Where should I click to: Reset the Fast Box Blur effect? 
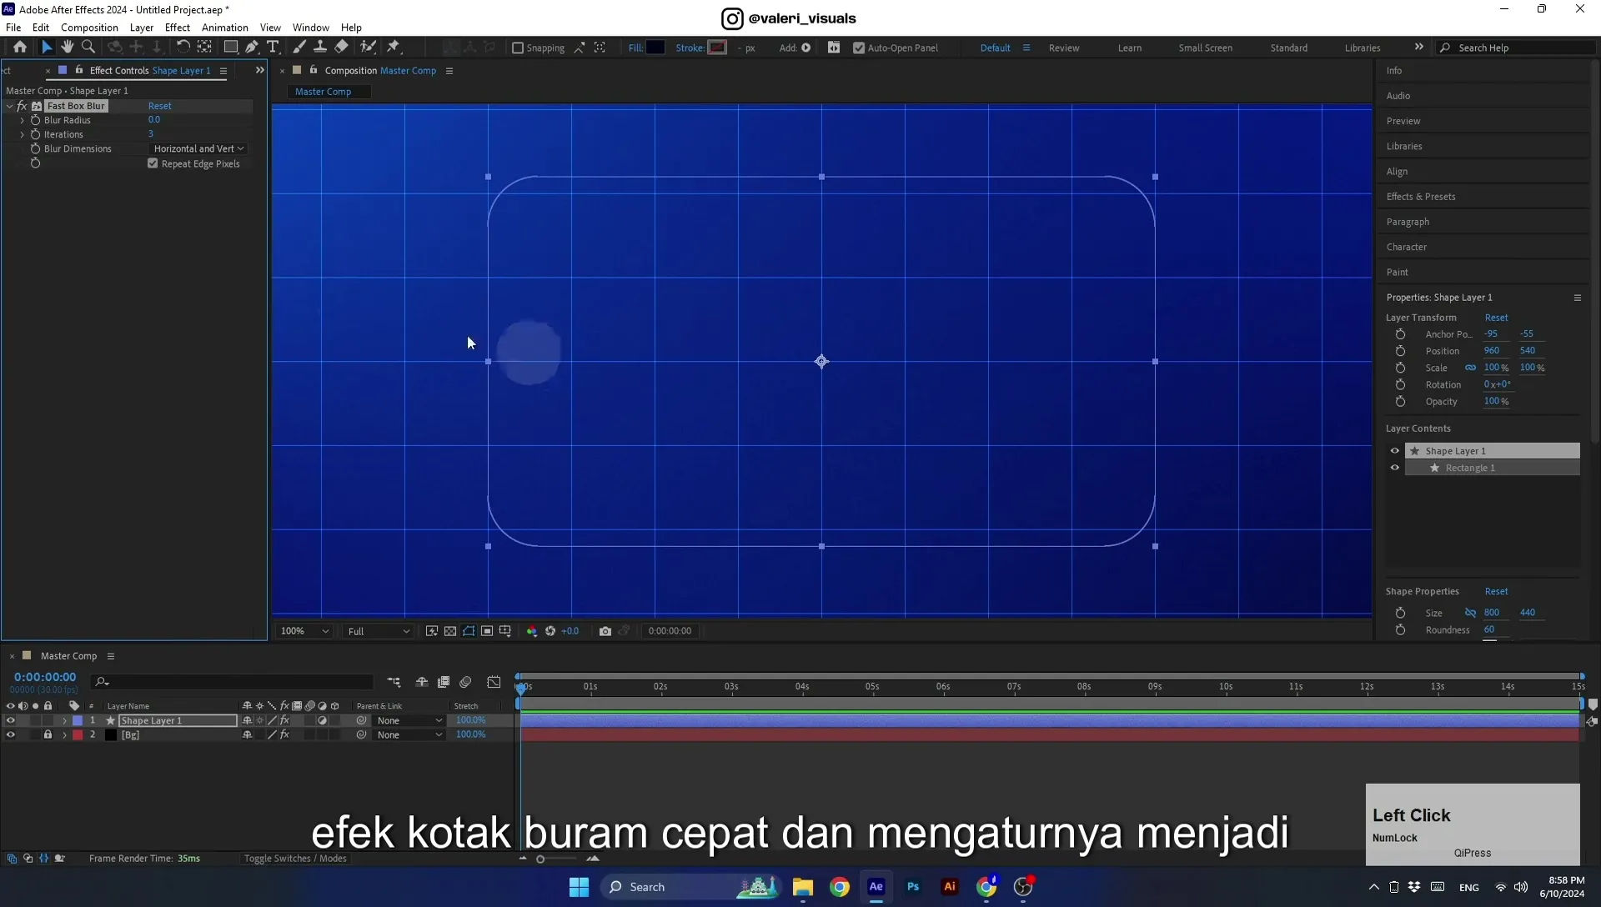click(160, 106)
